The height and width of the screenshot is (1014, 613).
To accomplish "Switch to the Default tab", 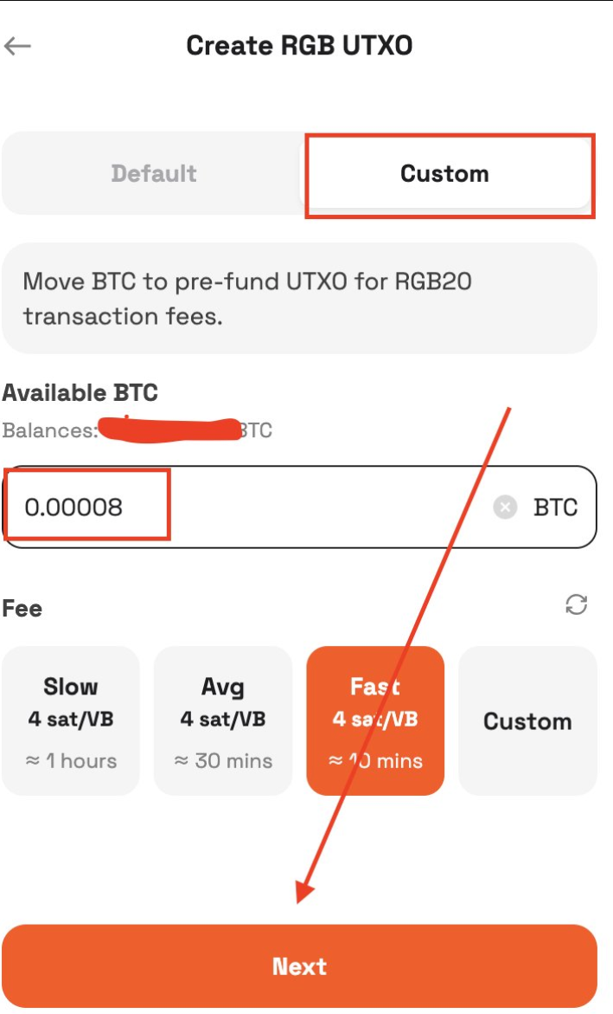I will coord(154,173).
